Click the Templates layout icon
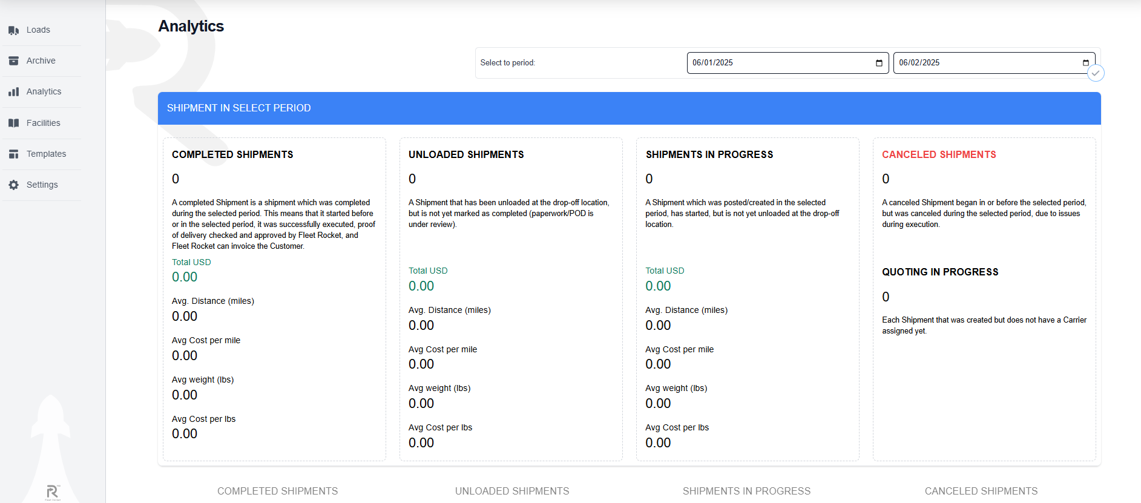The image size is (1141, 503). click(x=13, y=154)
